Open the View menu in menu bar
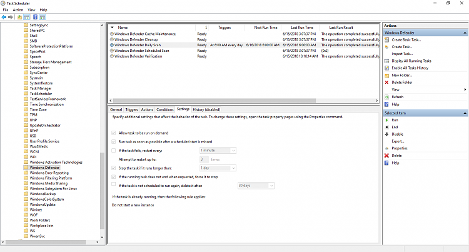The width and height of the screenshot is (469, 252). (31, 10)
